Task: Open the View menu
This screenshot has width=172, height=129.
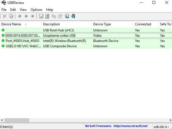Action: pos(23,10)
